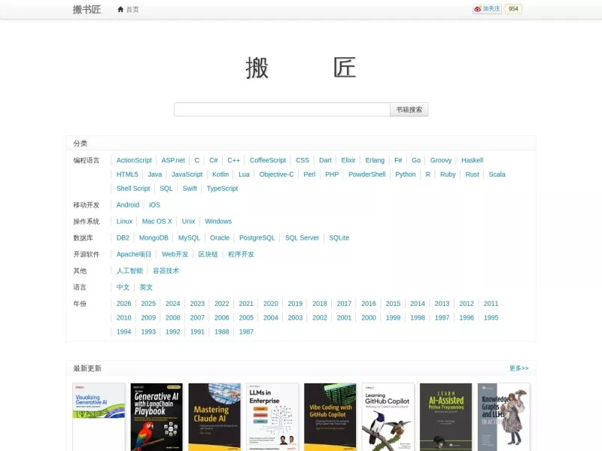Open the MySQL database category

point(189,238)
